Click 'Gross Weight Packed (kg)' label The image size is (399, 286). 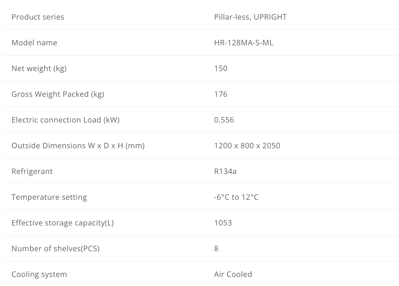pos(58,94)
